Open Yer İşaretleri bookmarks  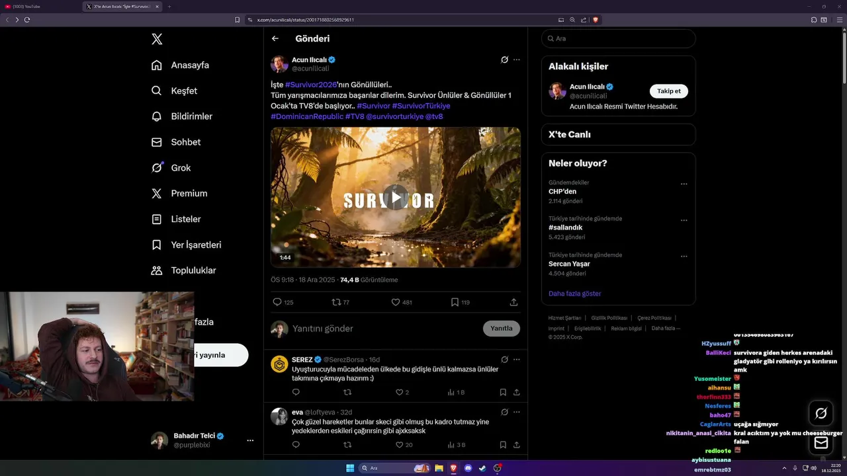(x=186, y=245)
